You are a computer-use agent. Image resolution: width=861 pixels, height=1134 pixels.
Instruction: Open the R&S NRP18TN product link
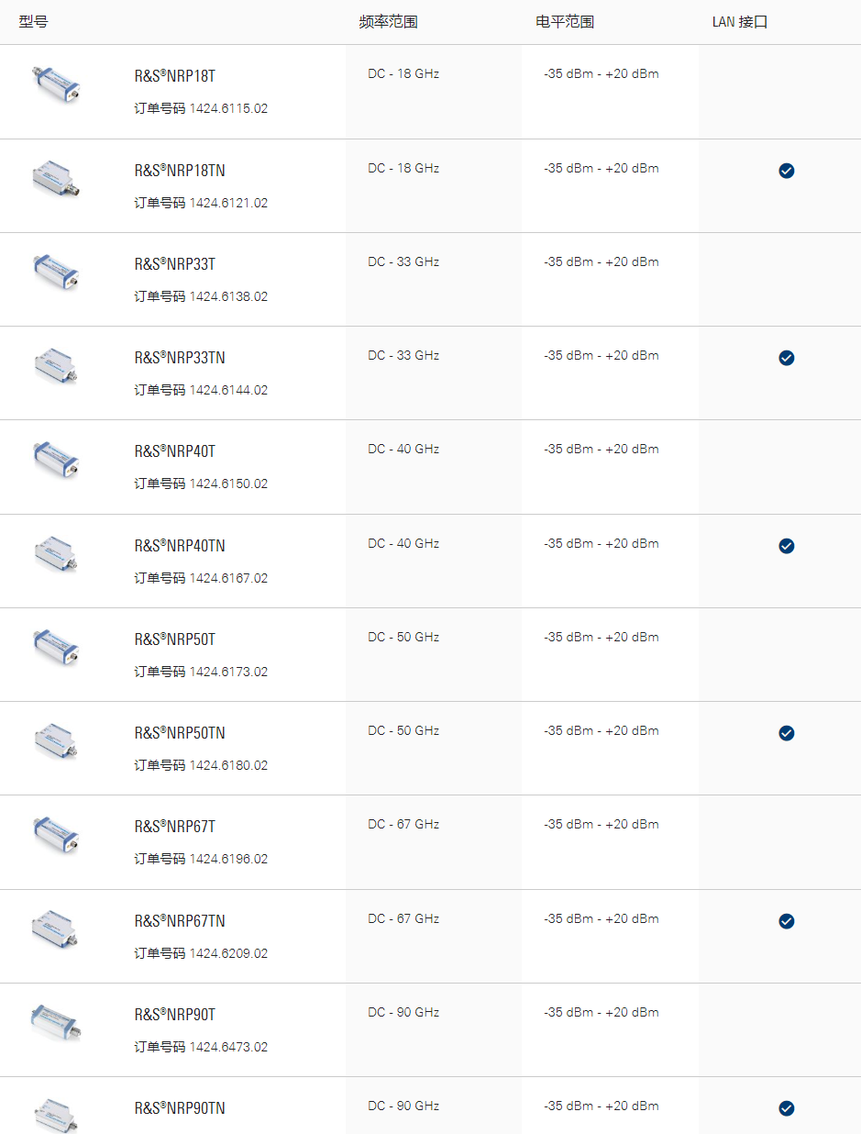coord(180,171)
